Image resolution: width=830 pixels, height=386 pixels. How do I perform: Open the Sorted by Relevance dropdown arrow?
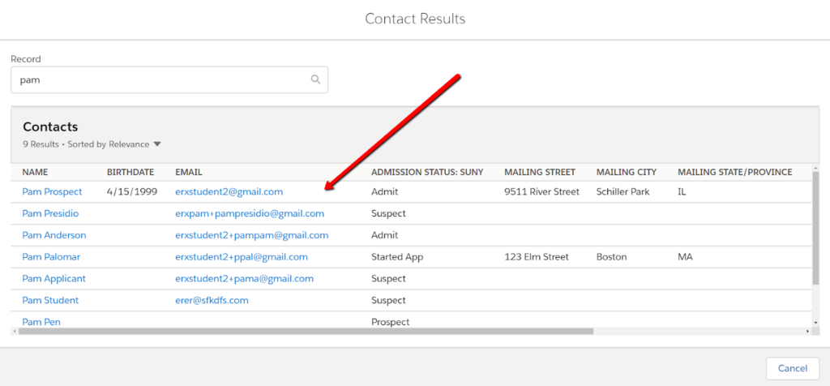pos(157,144)
